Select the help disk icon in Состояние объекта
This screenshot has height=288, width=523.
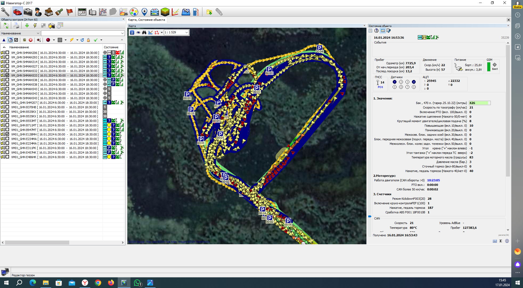pyautogui.click(x=376, y=31)
